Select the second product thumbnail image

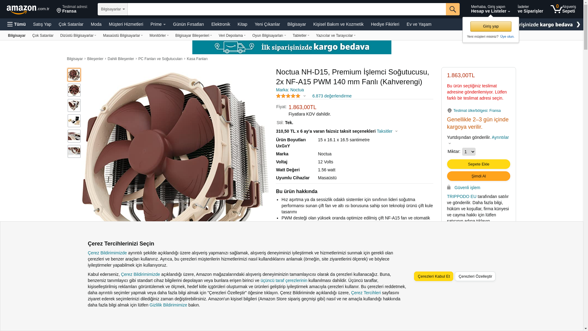[x=74, y=90]
